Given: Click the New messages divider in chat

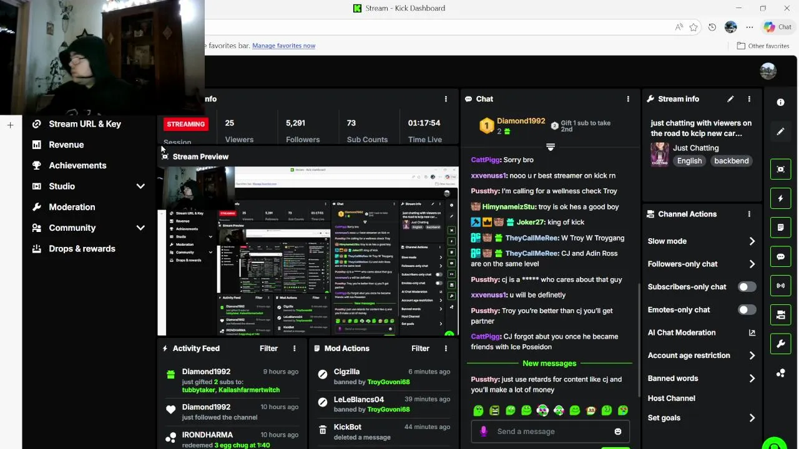Looking at the screenshot, I should click(x=549, y=363).
